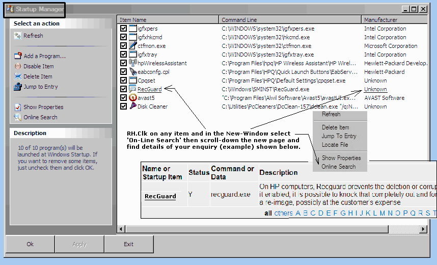Uncheck the igfxpers startup checkbox

tap(123, 29)
